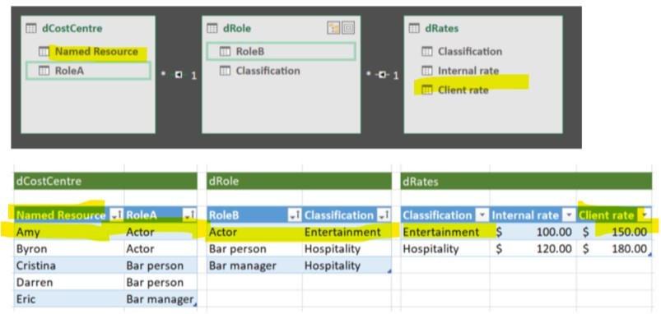This screenshot has width=661, height=314.
Task: Select the Bar person cell in Darren's row
Action: click(x=161, y=283)
